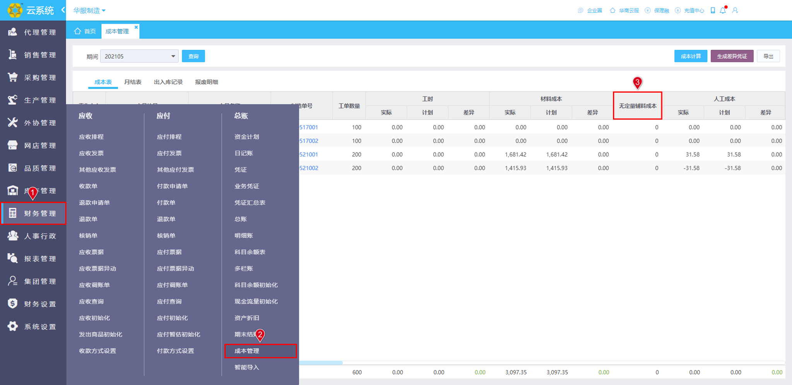Open the 网店管理 store icon
The image size is (792, 385).
(13, 145)
